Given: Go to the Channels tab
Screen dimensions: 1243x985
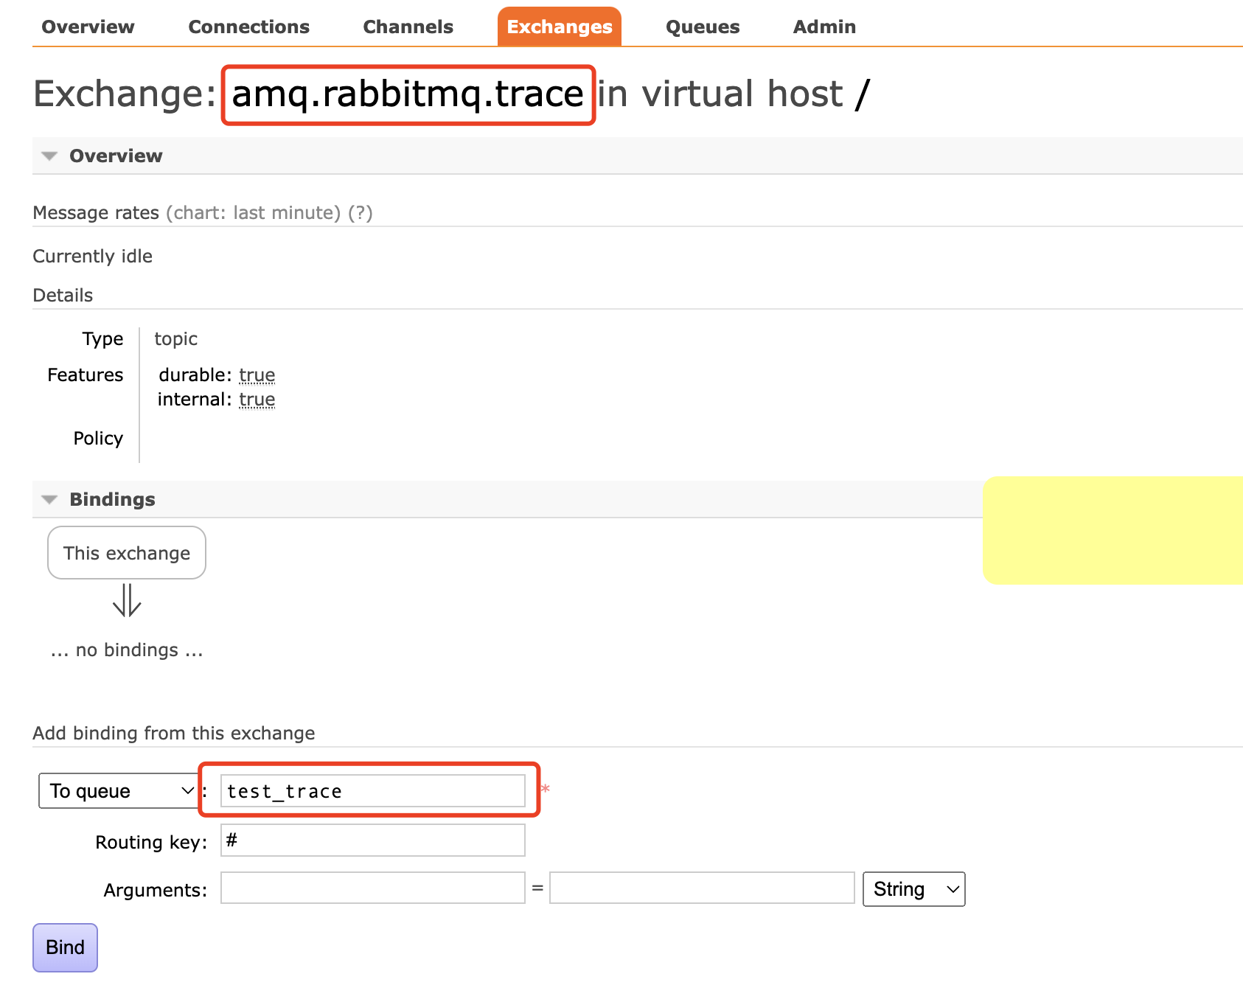Looking at the screenshot, I should click(x=408, y=27).
